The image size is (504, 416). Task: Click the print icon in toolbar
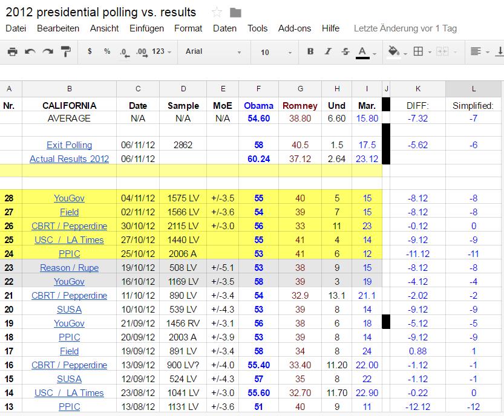pyautogui.click(x=12, y=52)
